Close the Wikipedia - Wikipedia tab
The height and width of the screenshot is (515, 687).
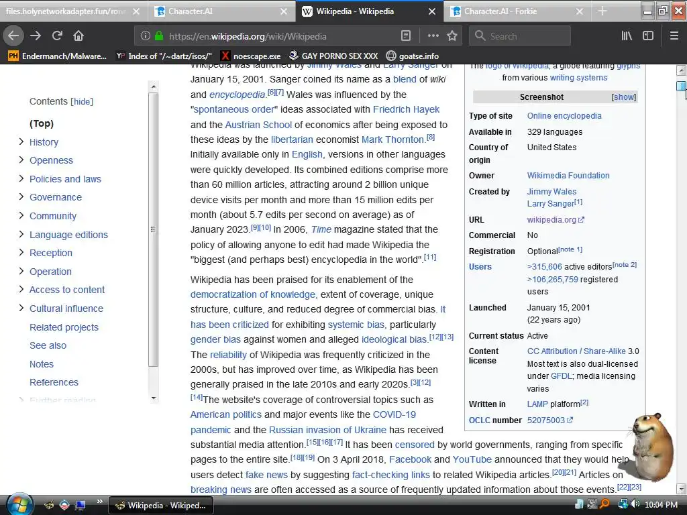pyautogui.click(x=431, y=11)
